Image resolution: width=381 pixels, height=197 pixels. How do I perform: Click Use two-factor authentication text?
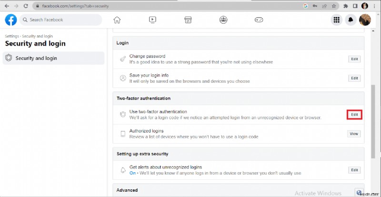(158, 112)
